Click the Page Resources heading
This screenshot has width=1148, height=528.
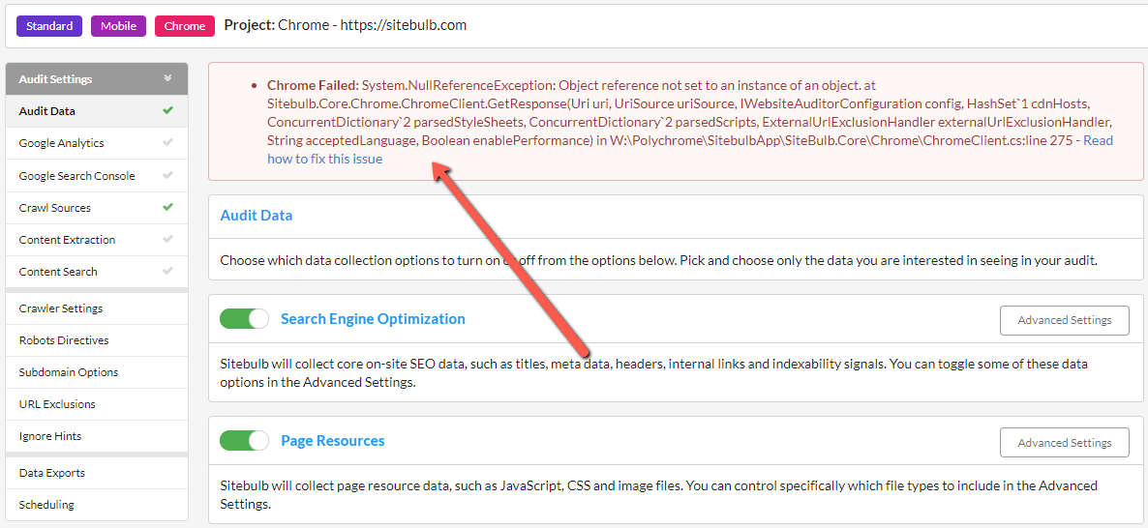coord(332,441)
